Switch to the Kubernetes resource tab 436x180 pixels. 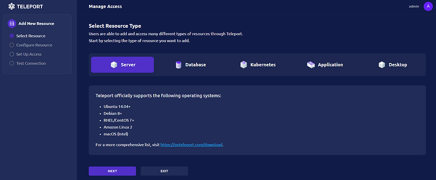click(258, 65)
